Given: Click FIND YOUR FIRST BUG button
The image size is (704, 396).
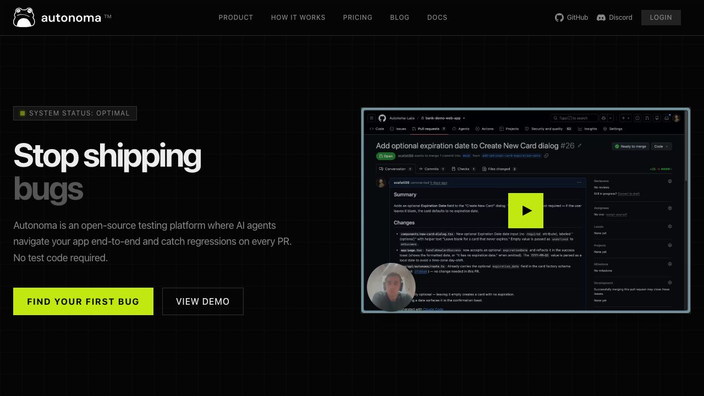Looking at the screenshot, I should tap(83, 301).
